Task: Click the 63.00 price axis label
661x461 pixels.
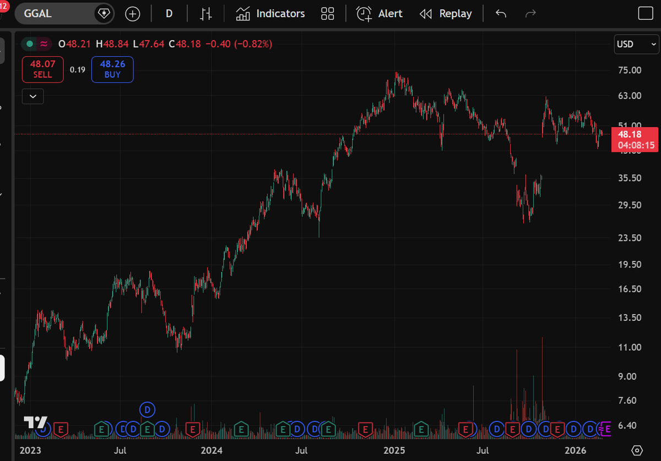Action: (630, 96)
